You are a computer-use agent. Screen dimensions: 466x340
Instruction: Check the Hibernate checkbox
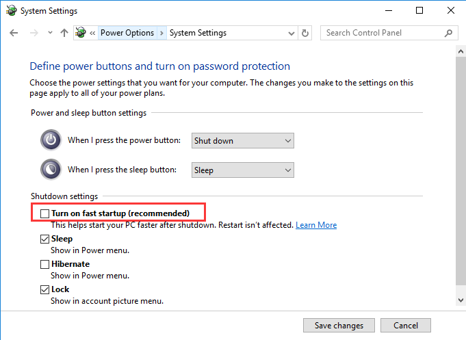(45, 264)
